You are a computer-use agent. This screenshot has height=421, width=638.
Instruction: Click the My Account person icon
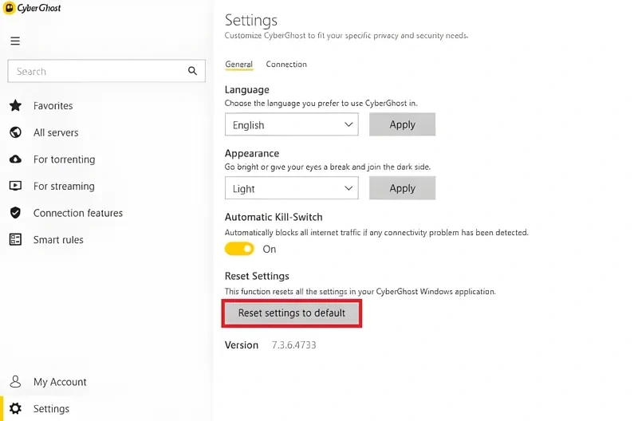tap(15, 382)
